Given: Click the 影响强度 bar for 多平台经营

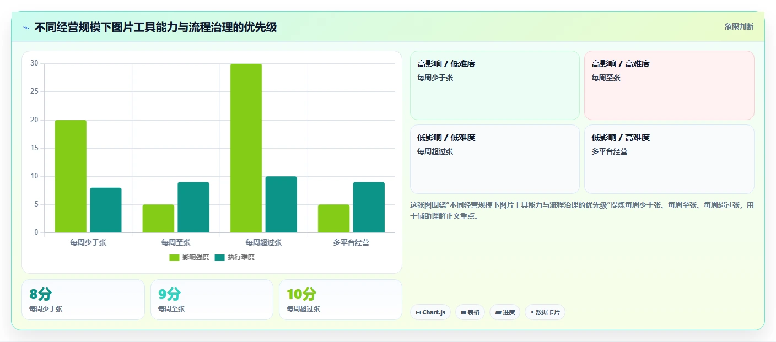Looking at the screenshot, I should tap(333, 218).
